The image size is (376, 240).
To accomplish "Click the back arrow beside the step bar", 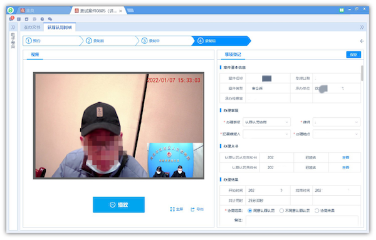I will tap(362, 41).
